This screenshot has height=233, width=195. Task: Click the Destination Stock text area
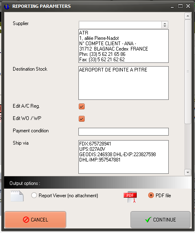pos(124,83)
